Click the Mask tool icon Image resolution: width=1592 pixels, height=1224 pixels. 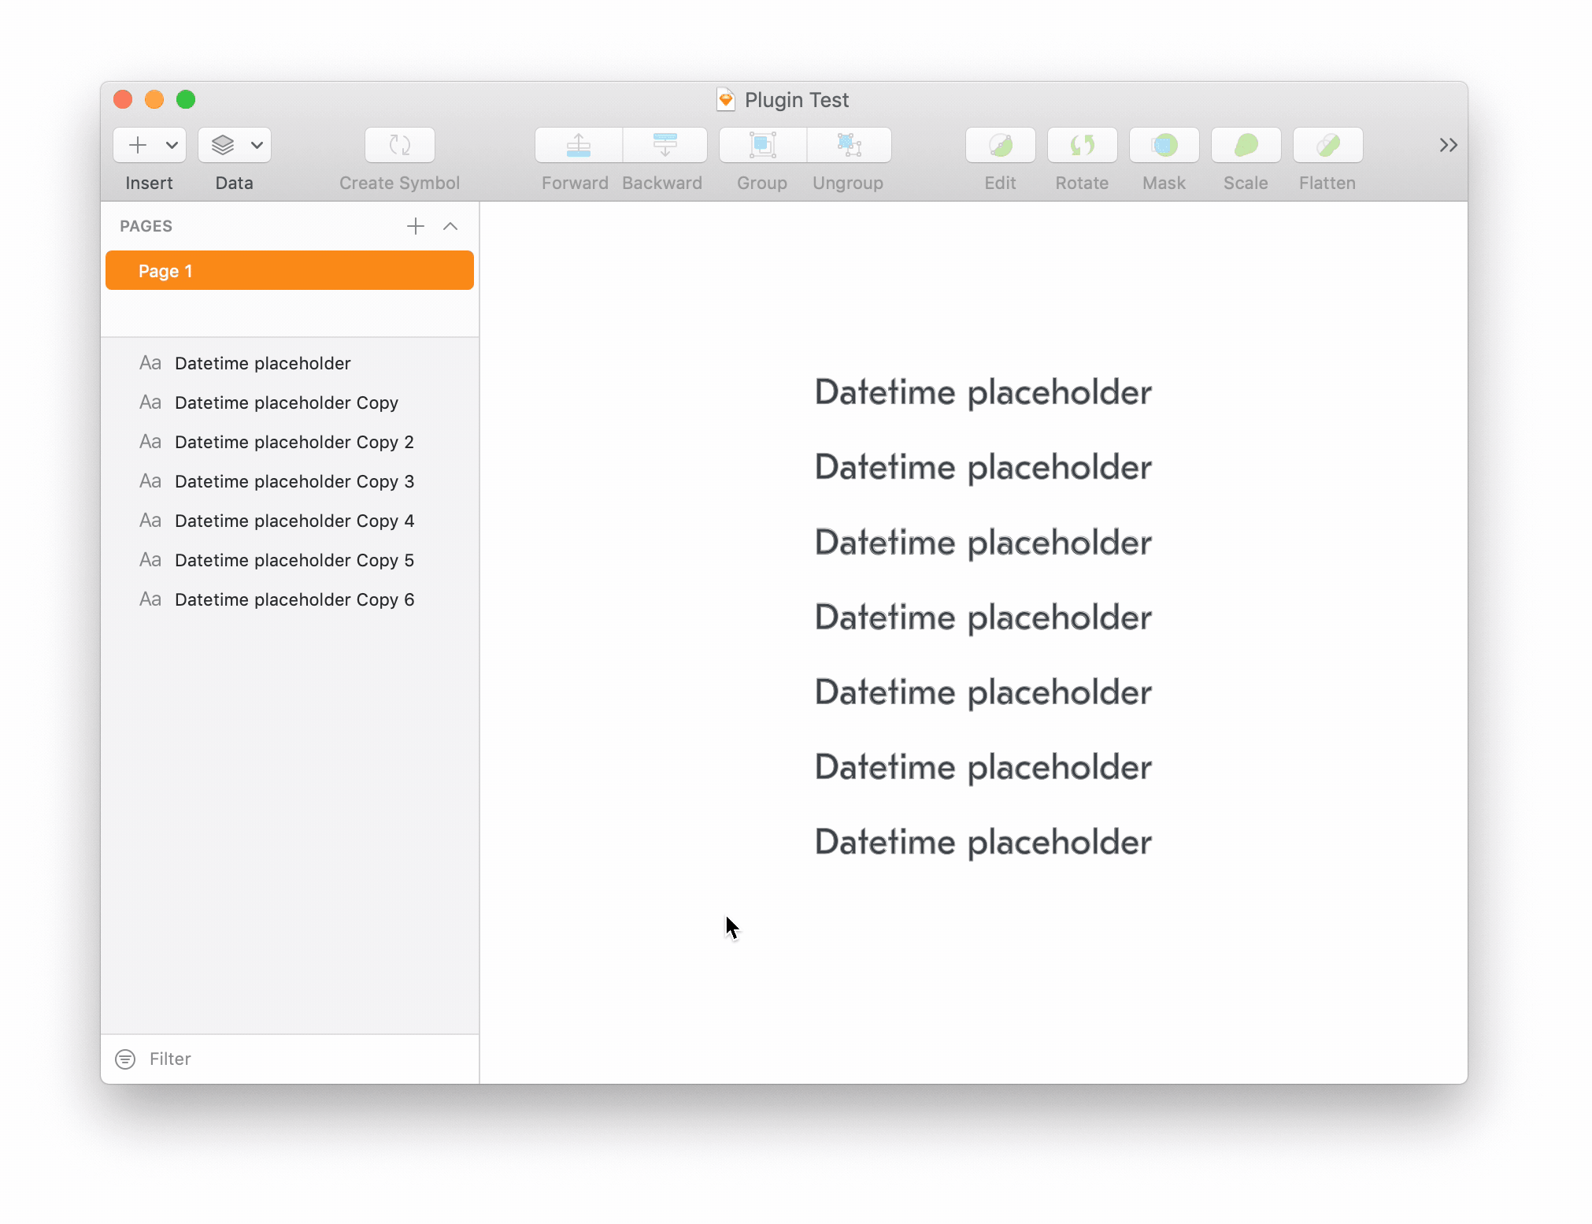point(1164,145)
